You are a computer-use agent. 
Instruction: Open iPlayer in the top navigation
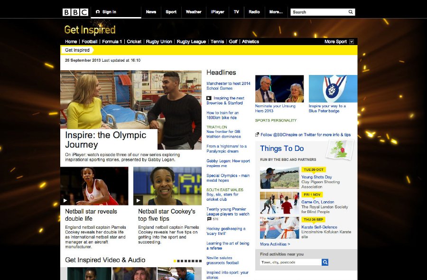pos(217,12)
